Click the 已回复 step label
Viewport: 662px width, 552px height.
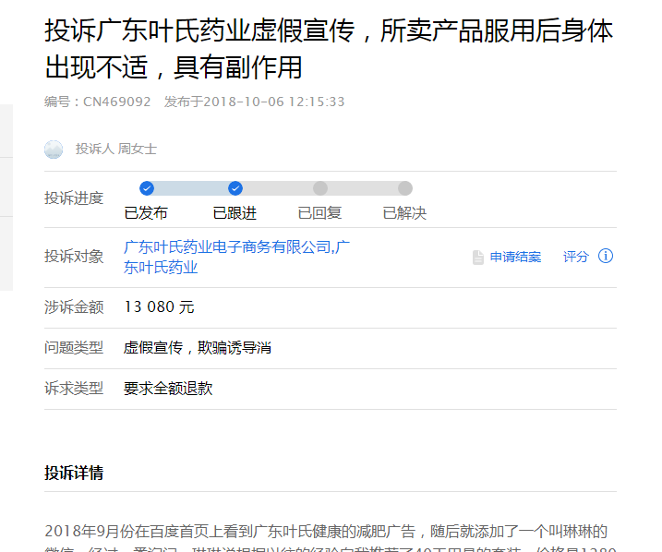point(319,213)
